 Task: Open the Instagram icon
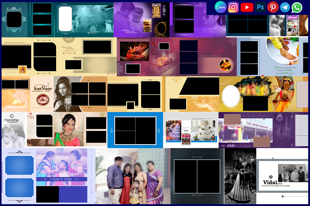pos(233,7)
